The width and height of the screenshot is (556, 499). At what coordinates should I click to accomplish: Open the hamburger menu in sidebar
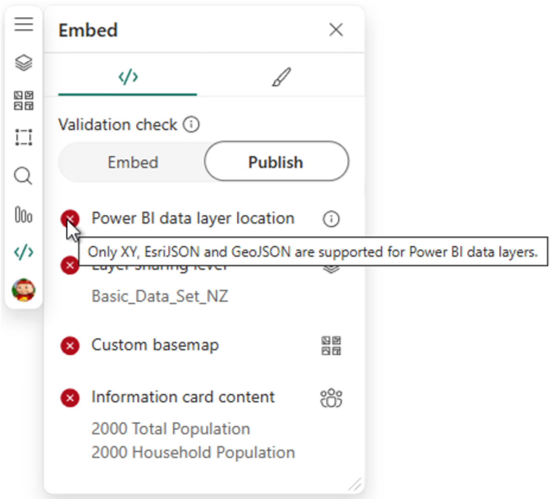[24, 24]
